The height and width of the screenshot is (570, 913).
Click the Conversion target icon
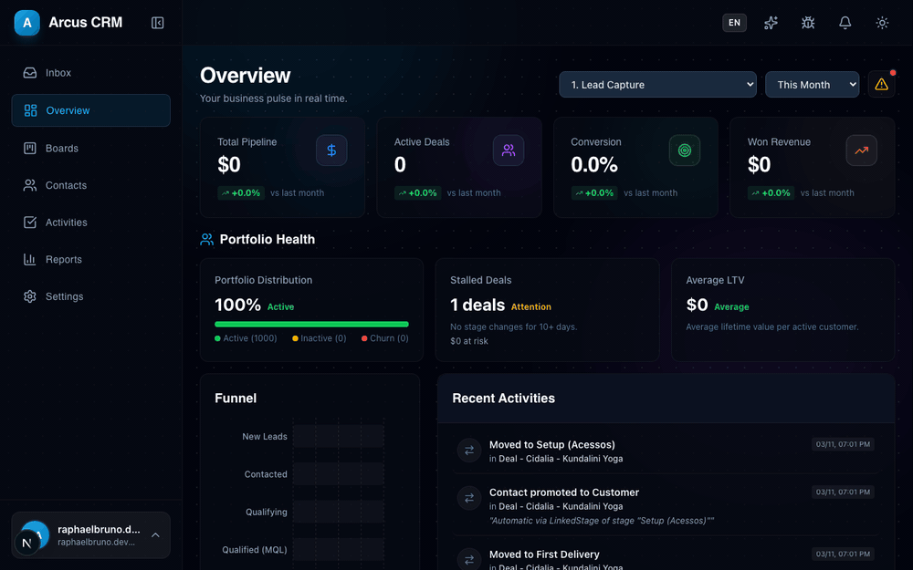685,150
